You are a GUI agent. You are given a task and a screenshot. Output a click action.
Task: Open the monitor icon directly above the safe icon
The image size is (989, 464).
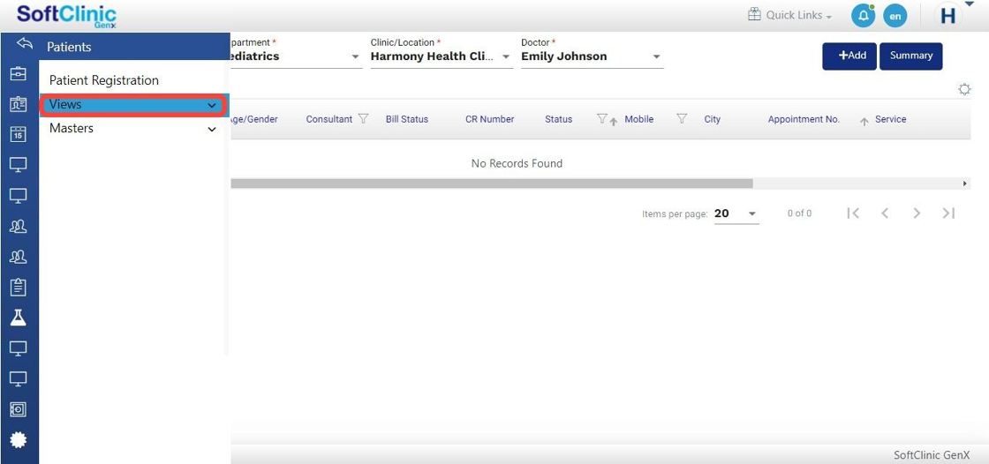point(19,378)
